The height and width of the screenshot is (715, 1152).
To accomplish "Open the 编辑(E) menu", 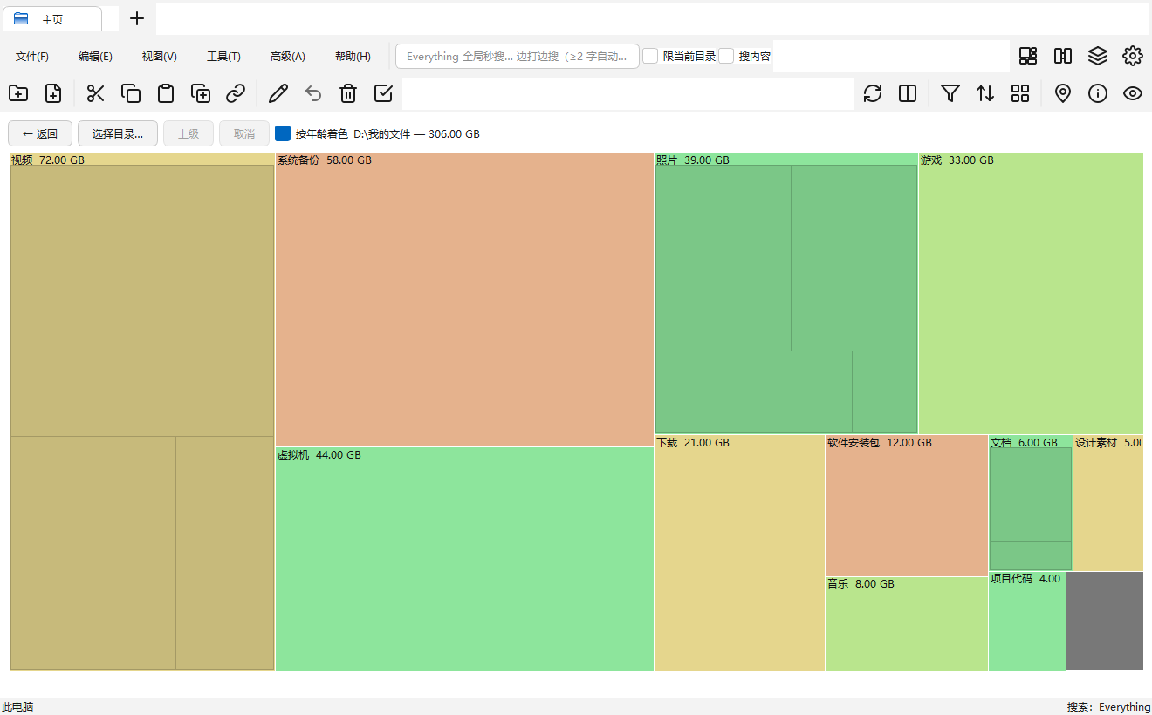I will point(95,57).
